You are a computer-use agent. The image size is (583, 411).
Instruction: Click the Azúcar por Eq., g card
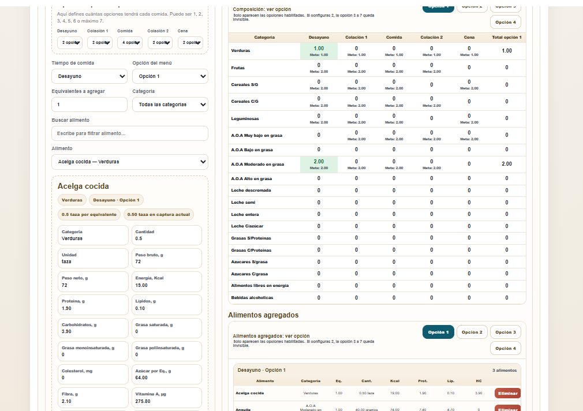click(x=167, y=374)
